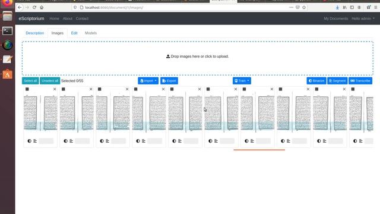The width and height of the screenshot is (380, 214).
Task: Open the second image thumbnail
Action: coord(77,113)
